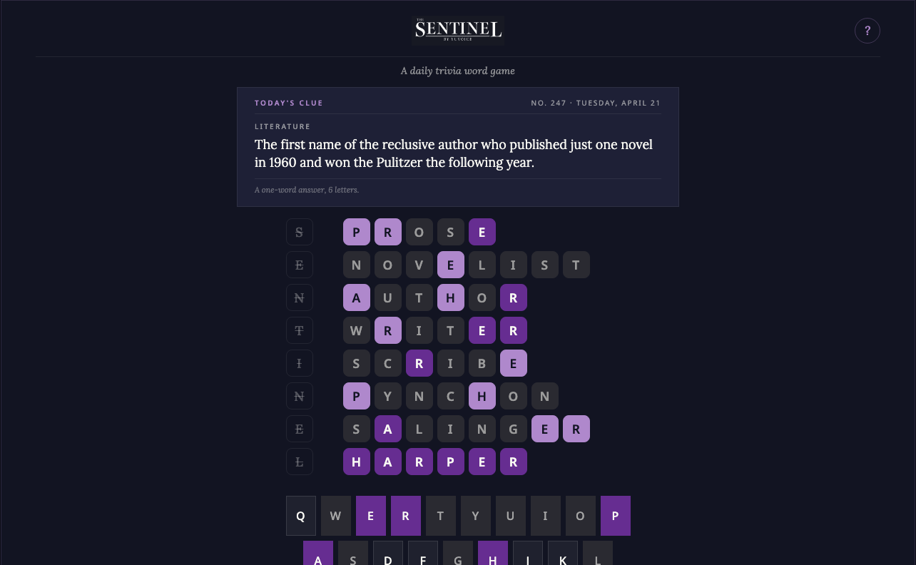Select the purple R keyboard key

pos(406,516)
